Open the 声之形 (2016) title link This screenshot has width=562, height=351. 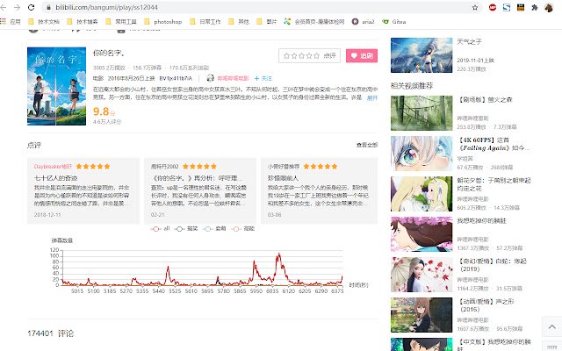pos(486,305)
